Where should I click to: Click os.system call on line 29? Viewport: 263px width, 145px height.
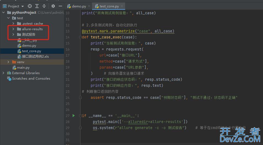pyautogui.click(x=103, y=128)
